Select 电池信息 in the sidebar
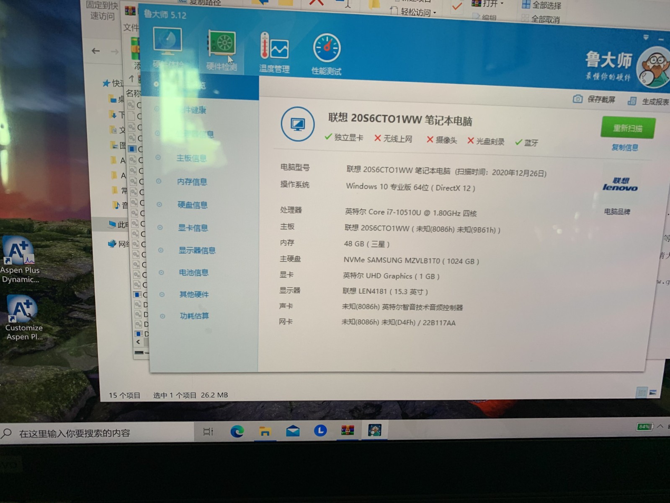The width and height of the screenshot is (670, 503). point(194,272)
